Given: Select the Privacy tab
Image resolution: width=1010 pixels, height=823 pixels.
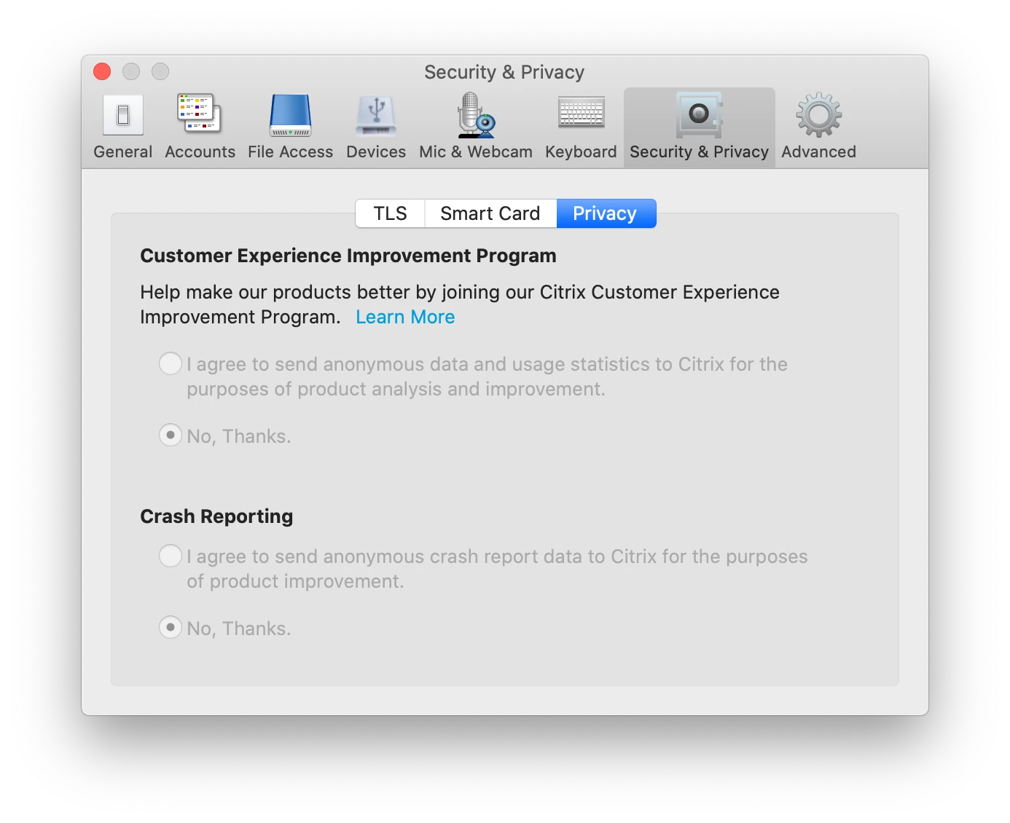Looking at the screenshot, I should pos(606,213).
